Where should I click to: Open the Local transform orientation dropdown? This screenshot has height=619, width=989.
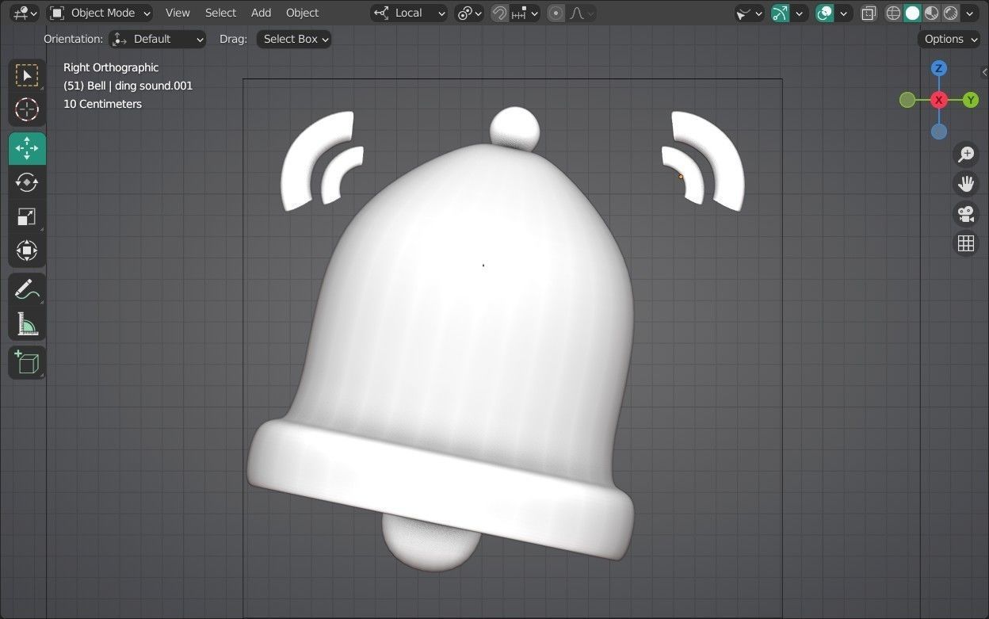(409, 13)
